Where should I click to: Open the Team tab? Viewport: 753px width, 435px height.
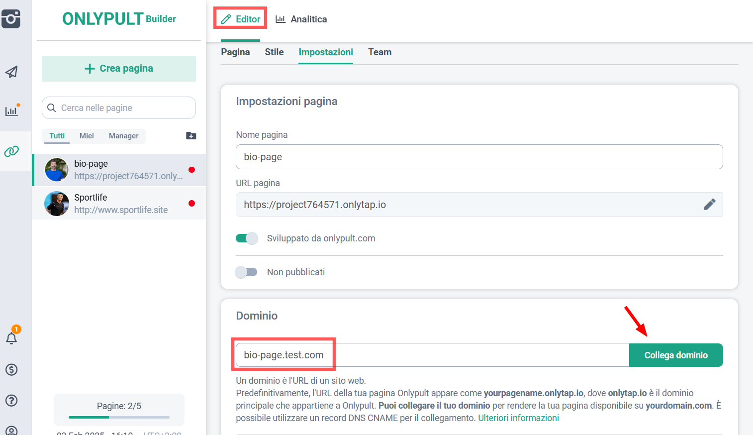[x=379, y=52]
